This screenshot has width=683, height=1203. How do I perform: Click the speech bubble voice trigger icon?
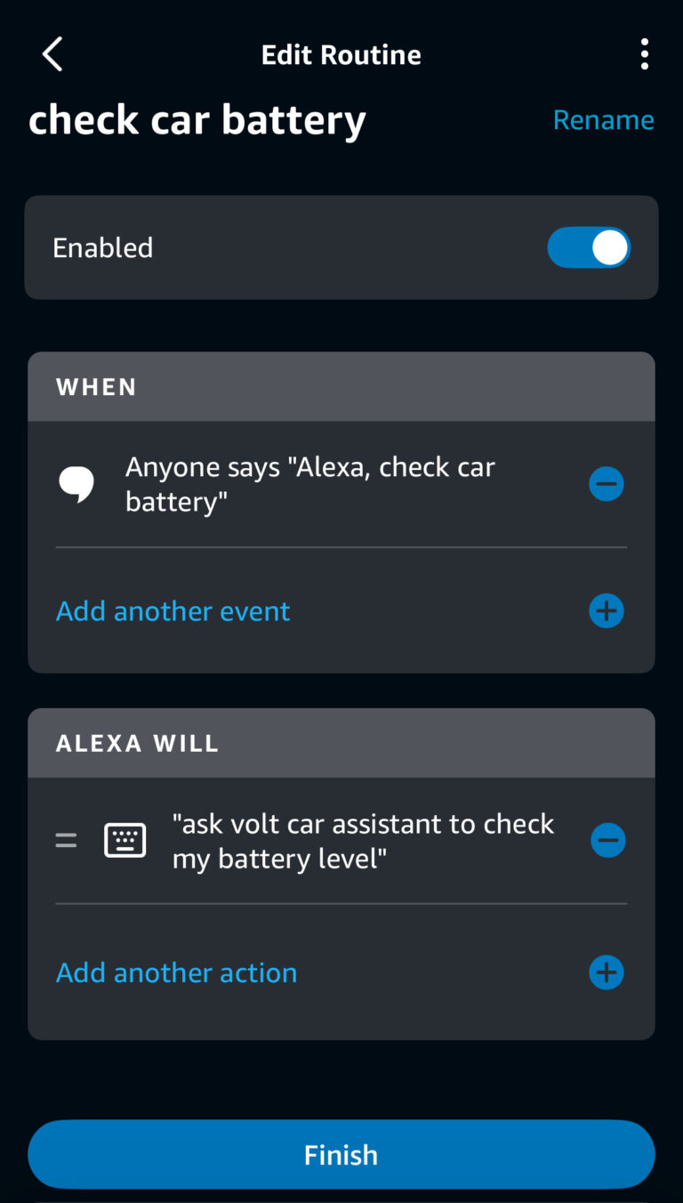(76, 484)
